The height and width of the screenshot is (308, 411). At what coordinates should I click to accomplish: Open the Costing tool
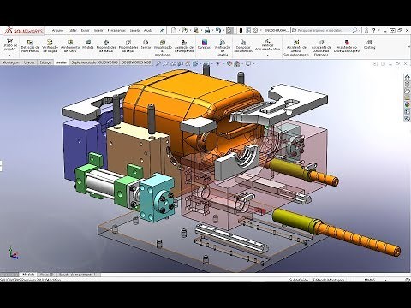click(x=369, y=44)
